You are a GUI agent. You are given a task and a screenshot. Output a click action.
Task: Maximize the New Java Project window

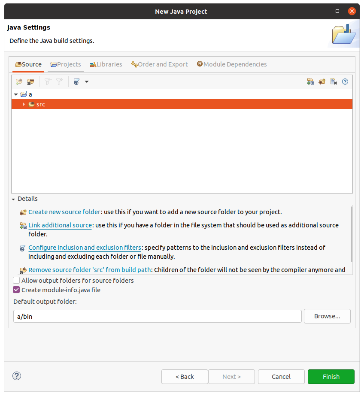tap(337, 11)
